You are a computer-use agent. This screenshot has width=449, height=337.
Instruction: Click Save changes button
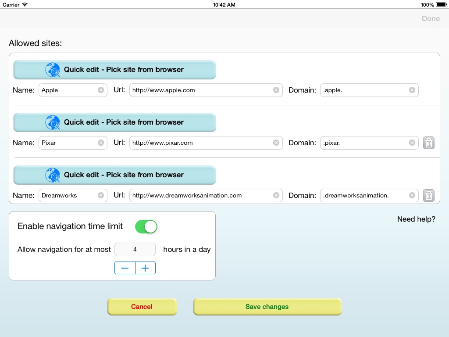(267, 307)
